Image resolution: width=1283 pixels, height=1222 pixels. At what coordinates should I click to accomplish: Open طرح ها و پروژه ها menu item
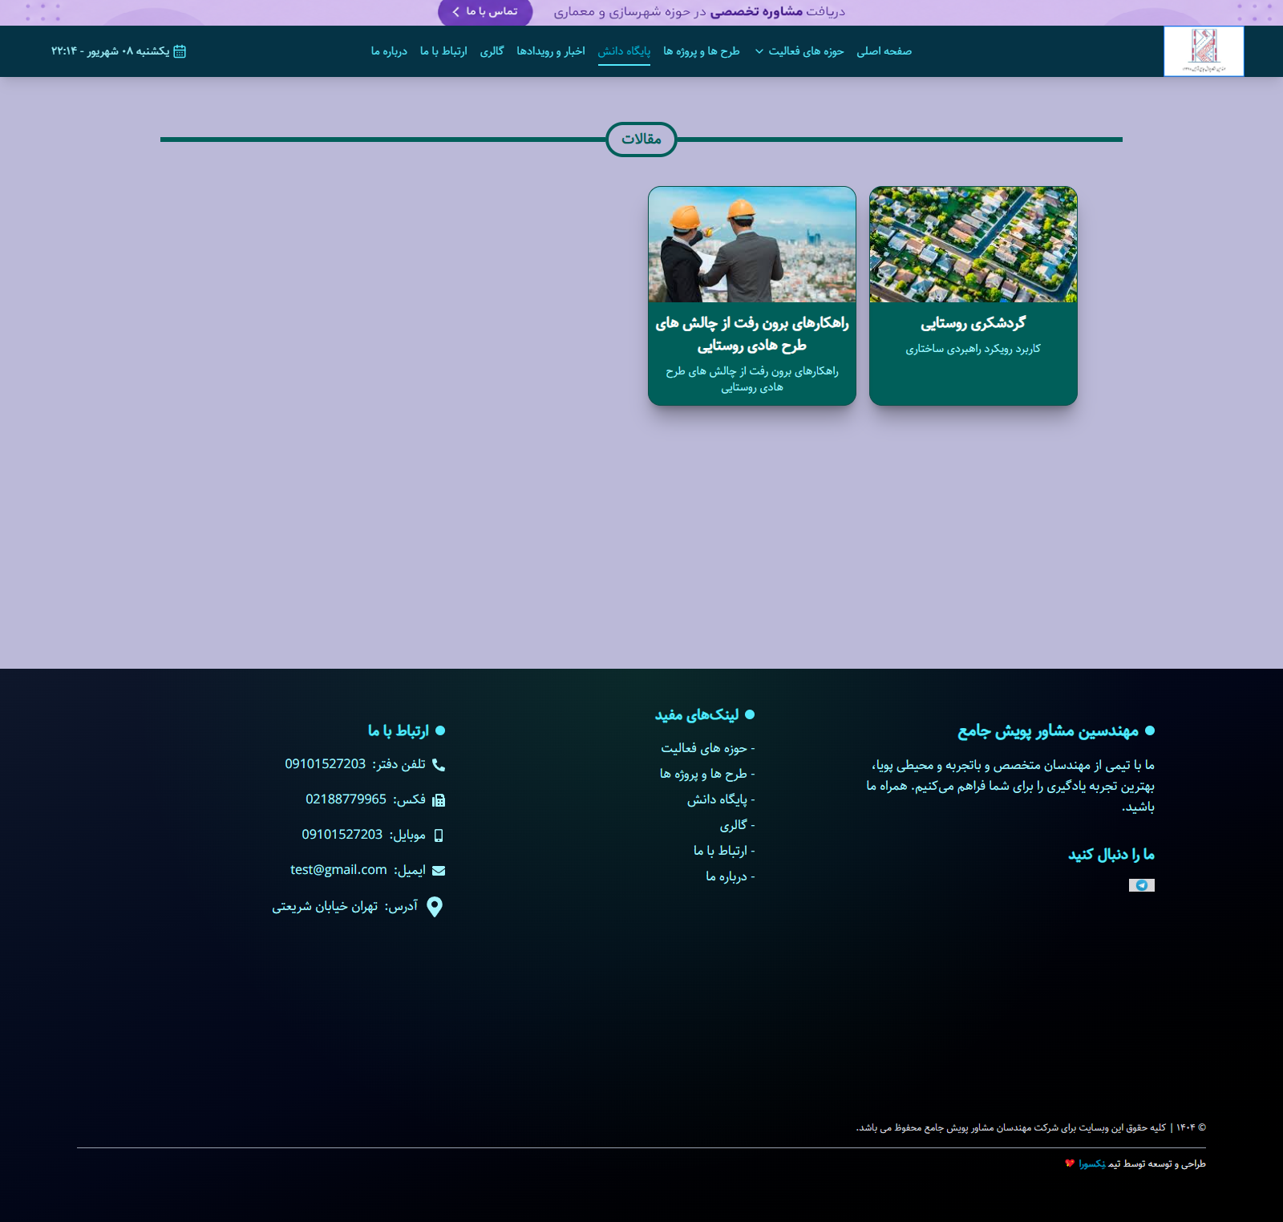(702, 51)
